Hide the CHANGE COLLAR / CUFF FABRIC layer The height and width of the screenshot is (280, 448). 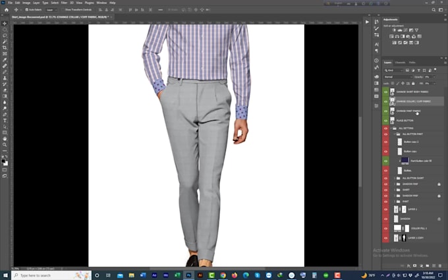385,101
